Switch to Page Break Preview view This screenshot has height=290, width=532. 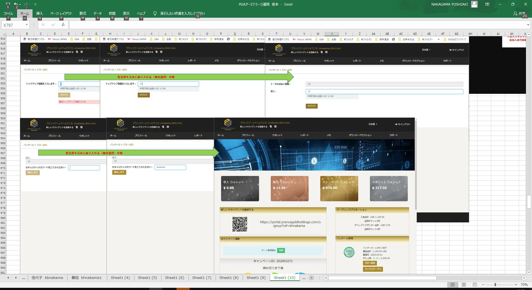475,284
